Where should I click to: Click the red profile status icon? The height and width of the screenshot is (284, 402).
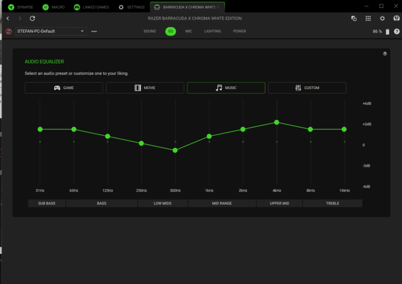click(x=9, y=31)
